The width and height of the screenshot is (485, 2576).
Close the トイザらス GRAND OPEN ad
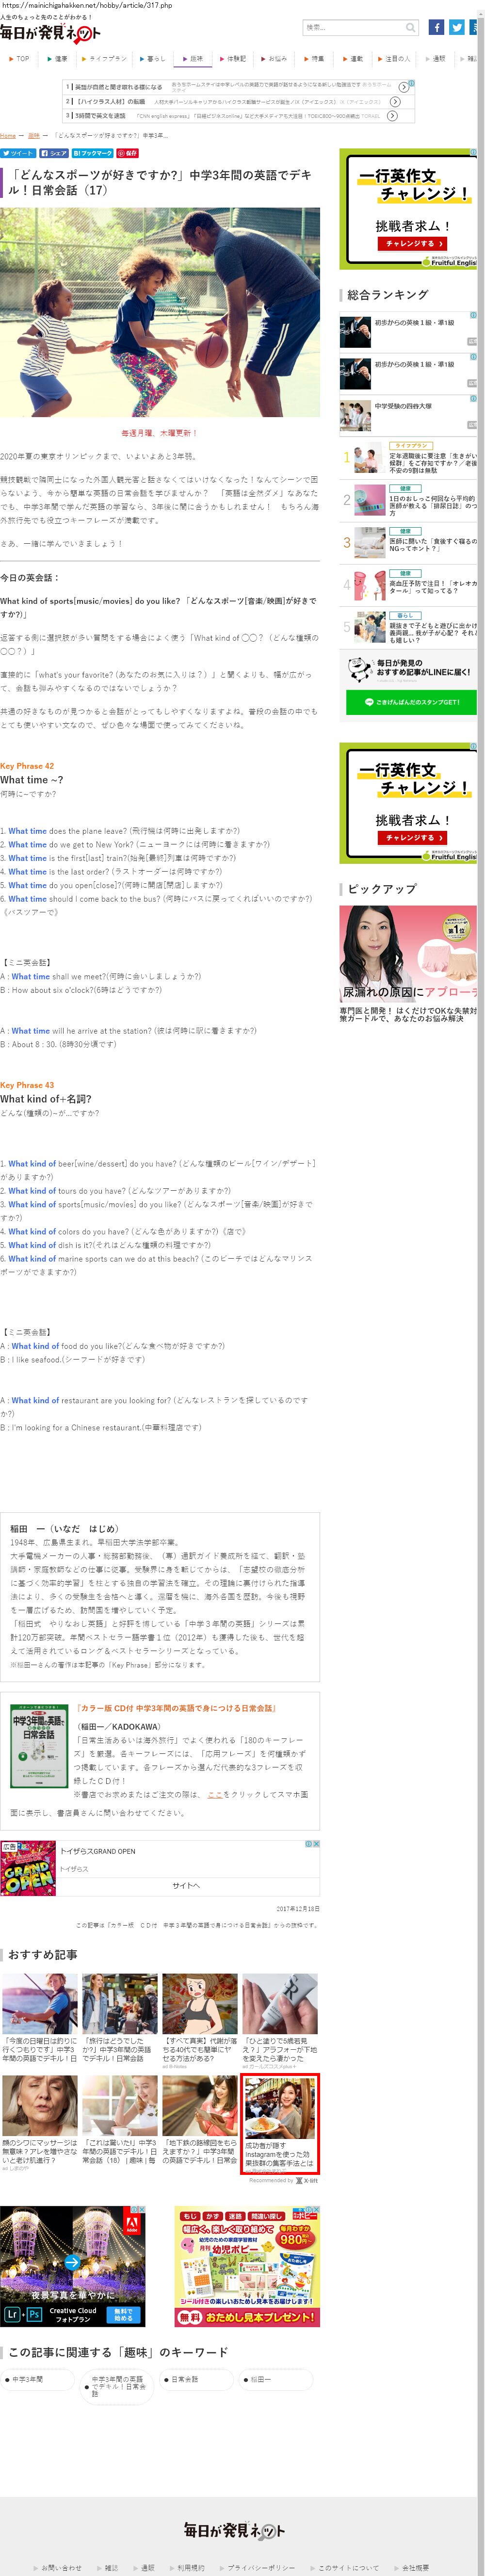click(316, 1844)
